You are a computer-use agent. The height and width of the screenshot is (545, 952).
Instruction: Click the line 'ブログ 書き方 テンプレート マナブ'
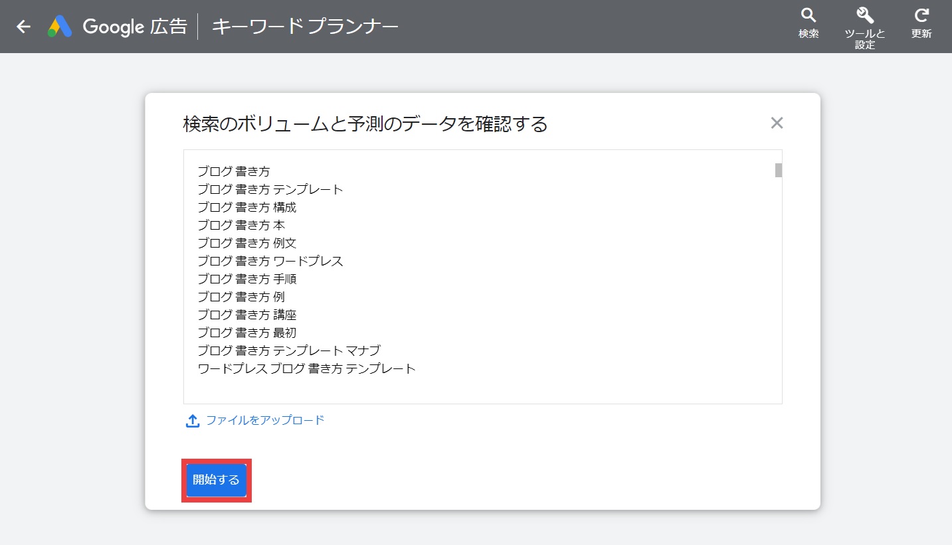(289, 351)
